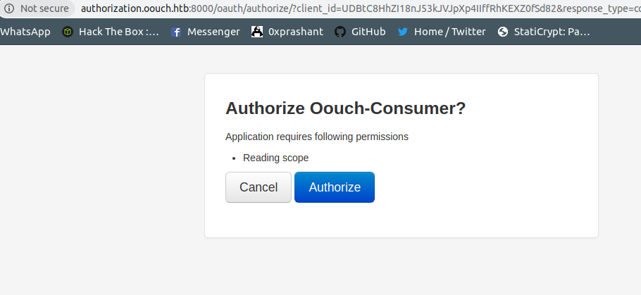This screenshot has height=295, width=641.
Task: Click the site information icon in address bar
Action: (x=9, y=8)
